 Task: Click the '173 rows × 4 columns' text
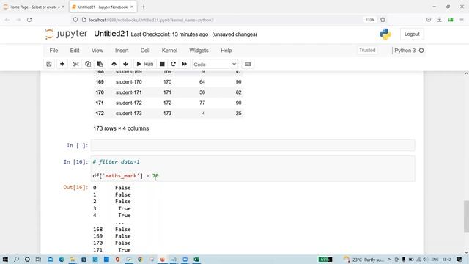click(x=121, y=128)
